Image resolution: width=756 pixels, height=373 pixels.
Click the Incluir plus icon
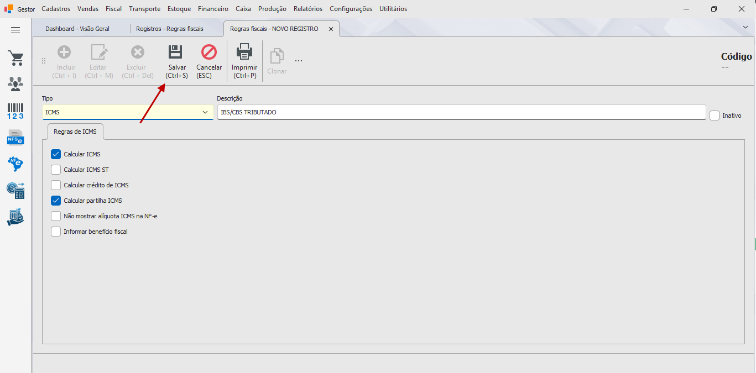(x=64, y=52)
